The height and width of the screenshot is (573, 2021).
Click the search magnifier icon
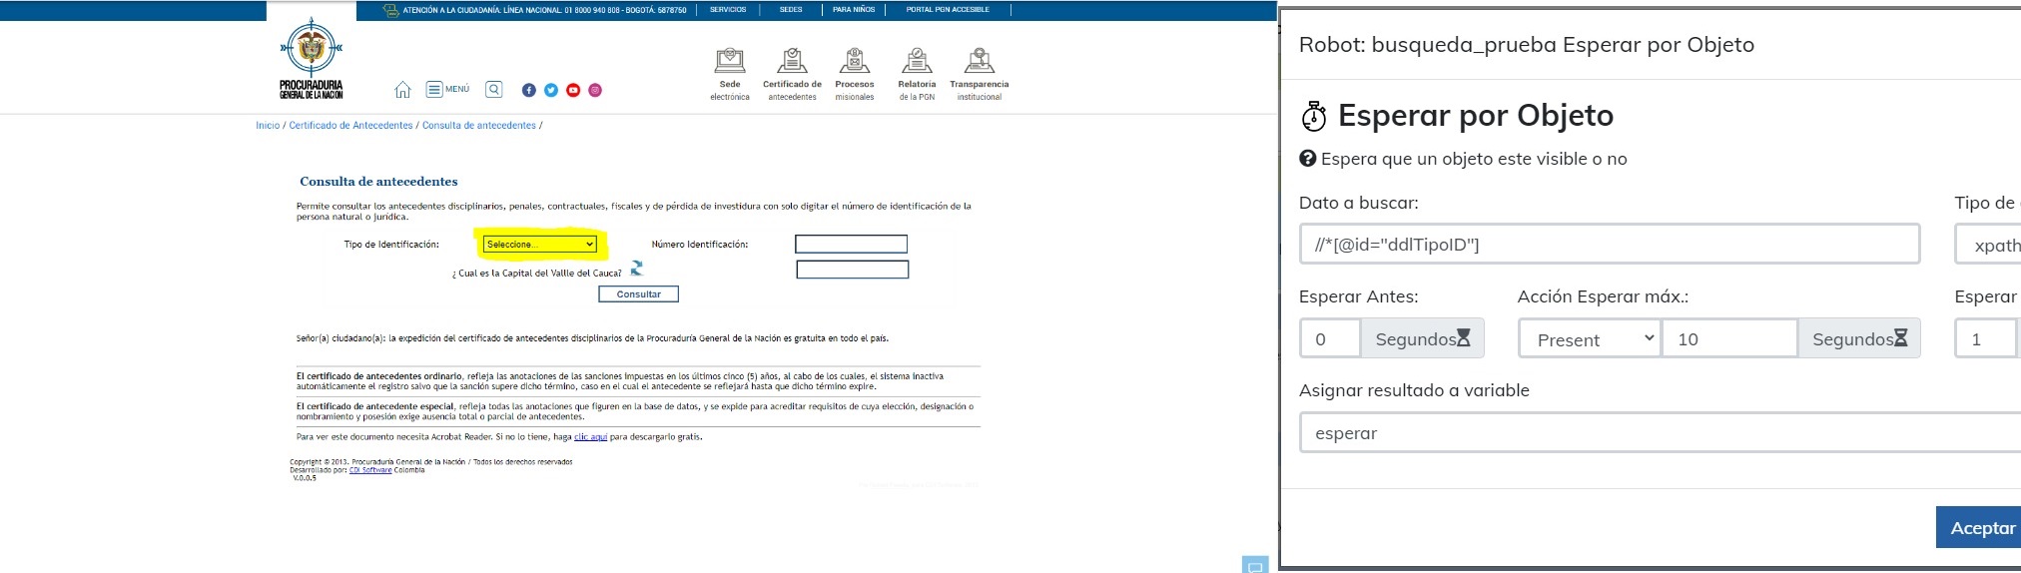pos(494,90)
